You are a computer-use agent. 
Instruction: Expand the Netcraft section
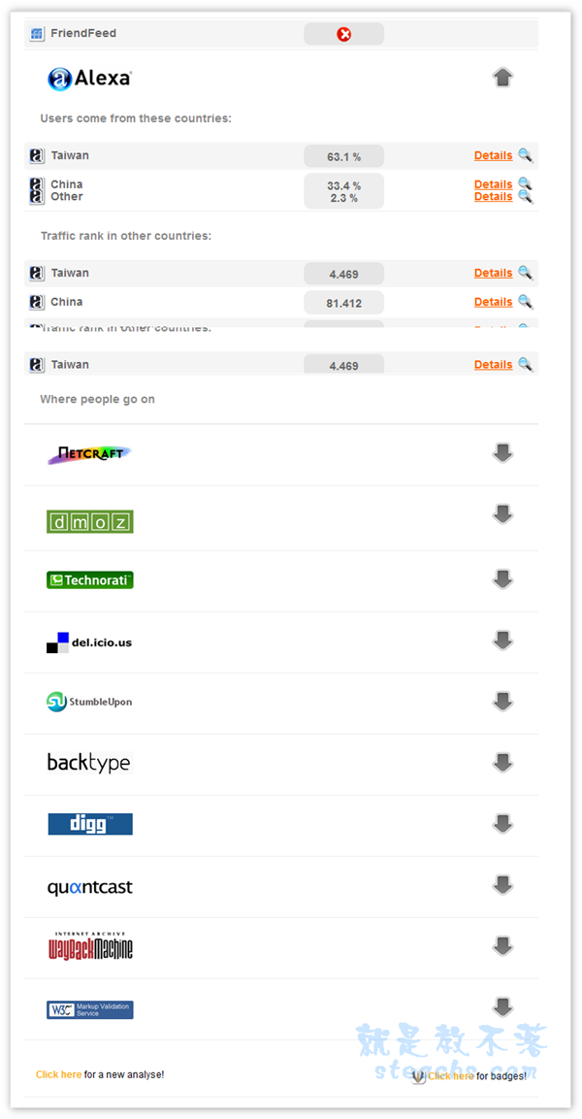502,453
